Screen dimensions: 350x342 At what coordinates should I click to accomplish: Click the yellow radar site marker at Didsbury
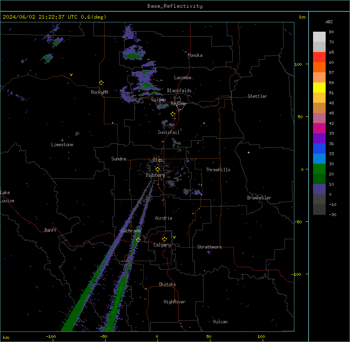[x=158, y=169]
